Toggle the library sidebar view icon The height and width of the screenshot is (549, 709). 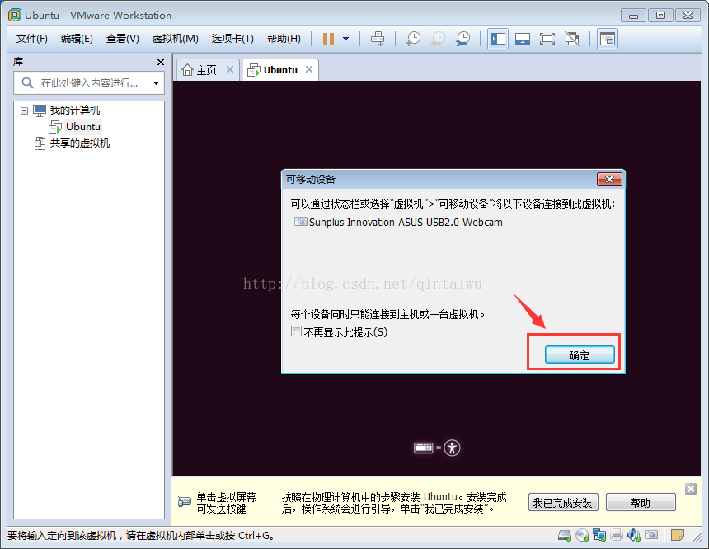[x=498, y=39]
